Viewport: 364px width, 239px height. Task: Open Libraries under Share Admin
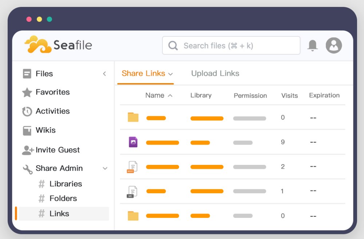66,184
